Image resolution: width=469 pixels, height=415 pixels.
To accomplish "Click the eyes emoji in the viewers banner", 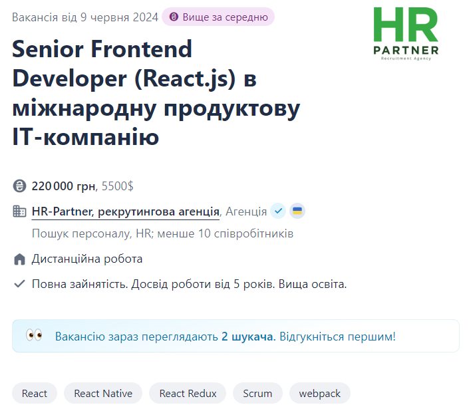I will [x=34, y=335].
